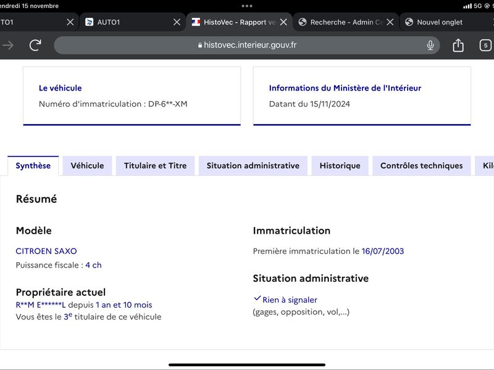This screenshot has height=370, width=494.
Task: Click the Datant du 15/11/2024 text
Action: (x=309, y=104)
